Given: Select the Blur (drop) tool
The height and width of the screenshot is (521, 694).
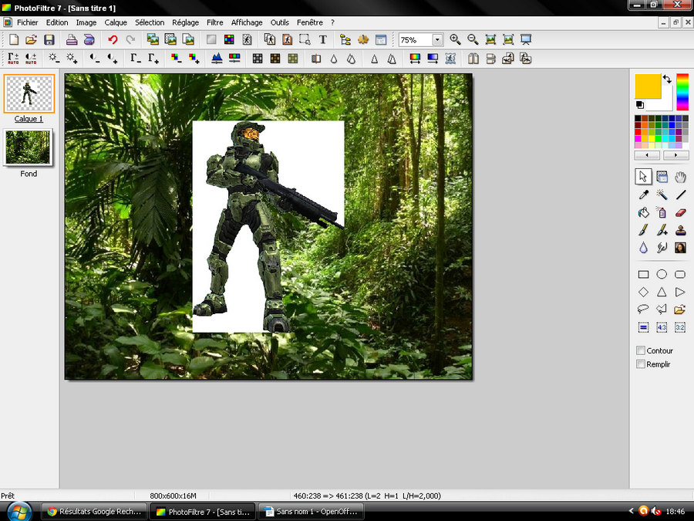Looking at the screenshot, I should coord(644,248).
